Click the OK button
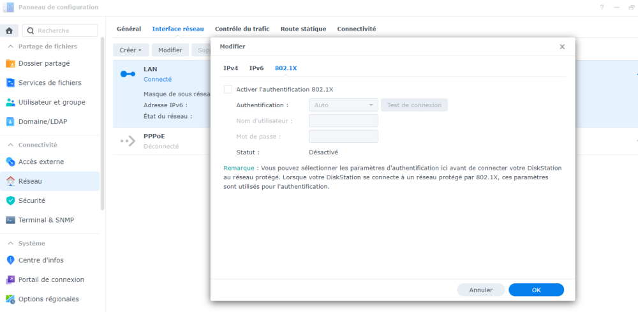The height and width of the screenshot is (312, 638). 536,290
